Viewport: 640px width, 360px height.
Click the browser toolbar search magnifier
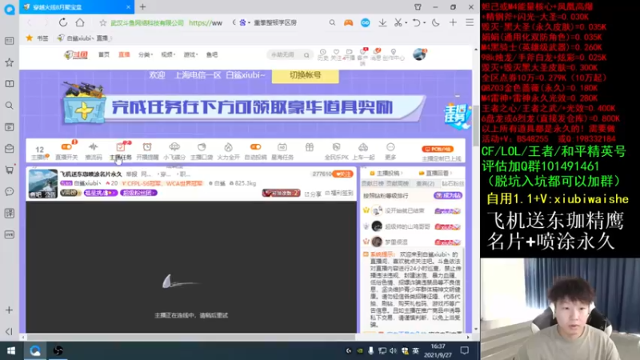point(332,23)
